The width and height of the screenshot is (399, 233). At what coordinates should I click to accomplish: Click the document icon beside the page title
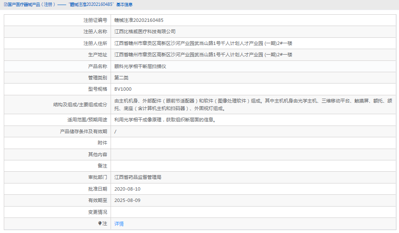5,5
